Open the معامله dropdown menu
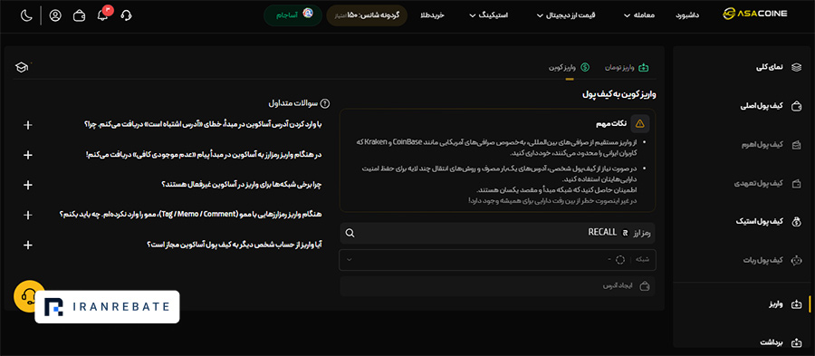 pos(639,15)
